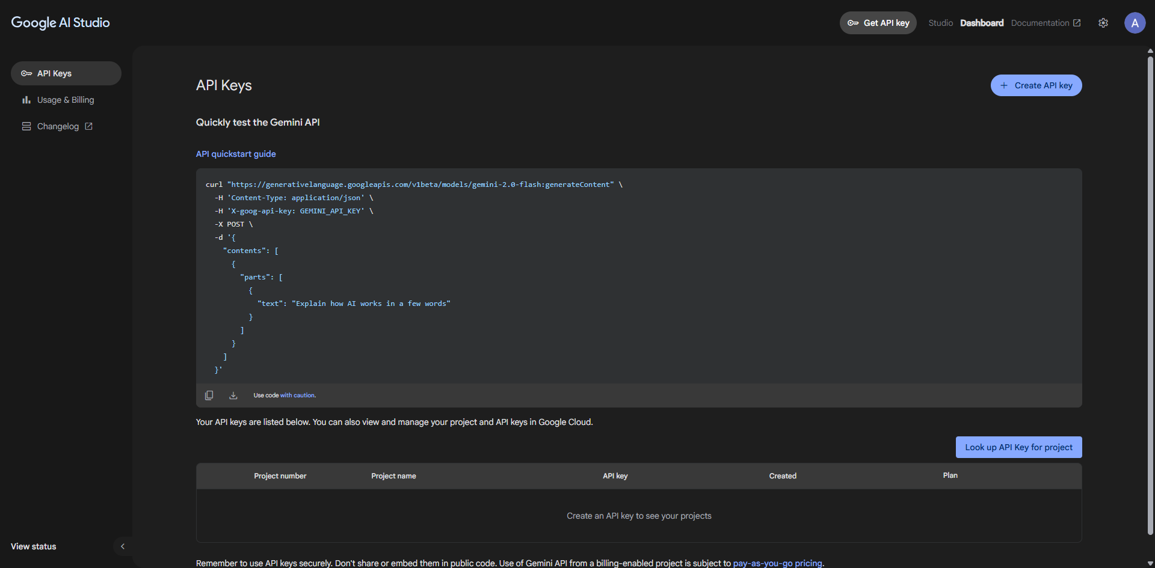Open the pay-as-you-go pricing link
This screenshot has width=1155, height=568.
[777, 563]
